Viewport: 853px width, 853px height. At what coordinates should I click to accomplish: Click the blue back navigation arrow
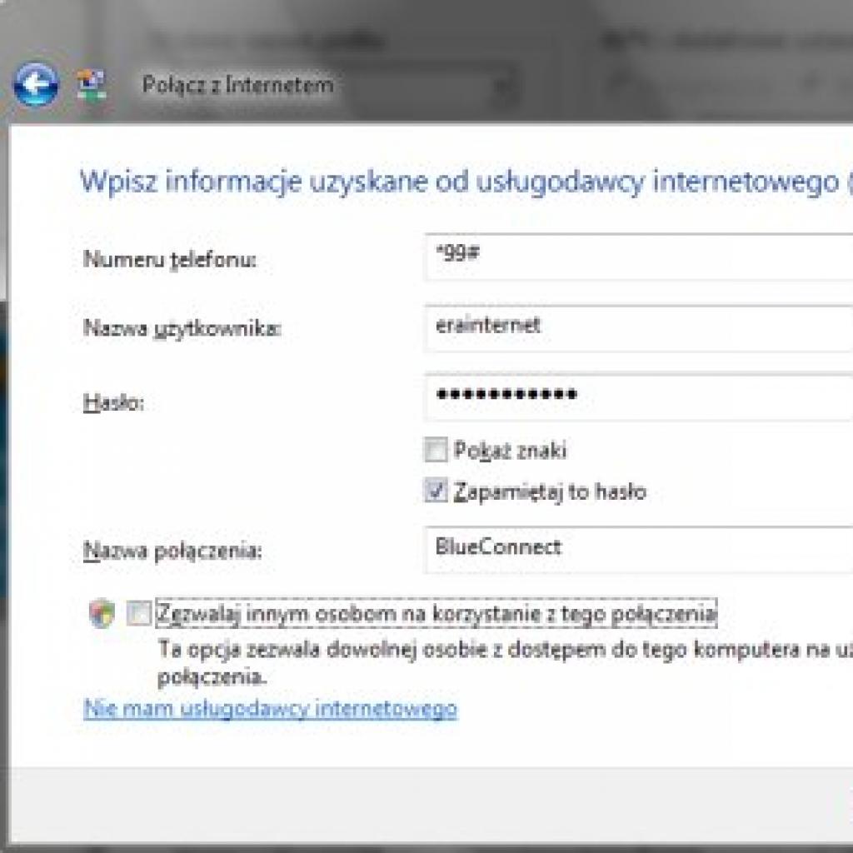[37, 83]
